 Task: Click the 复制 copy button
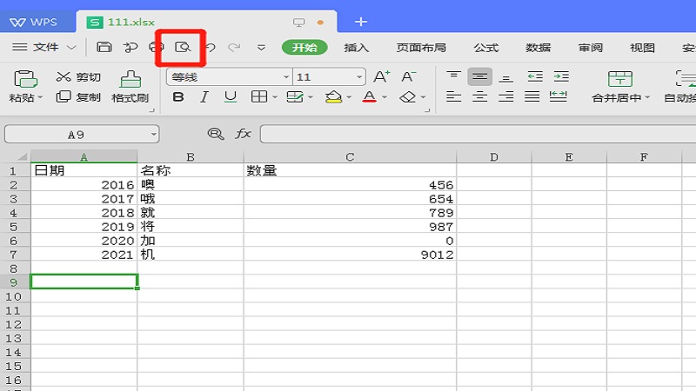tap(78, 96)
